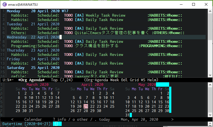The width and height of the screenshot is (213, 127).
Task: Click '*Org Agenda*' buffer name in mode line
Action: coord(31,80)
